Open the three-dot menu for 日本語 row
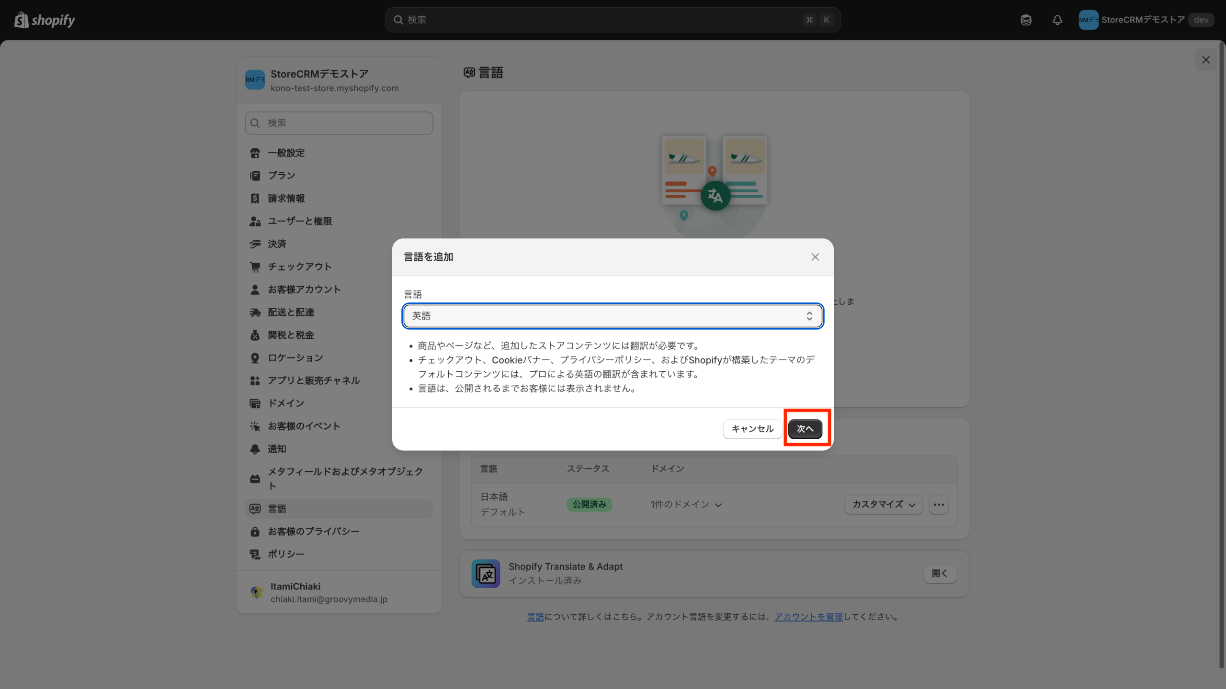The width and height of the screenshot is (1226, 689). (x=939, y=504)
